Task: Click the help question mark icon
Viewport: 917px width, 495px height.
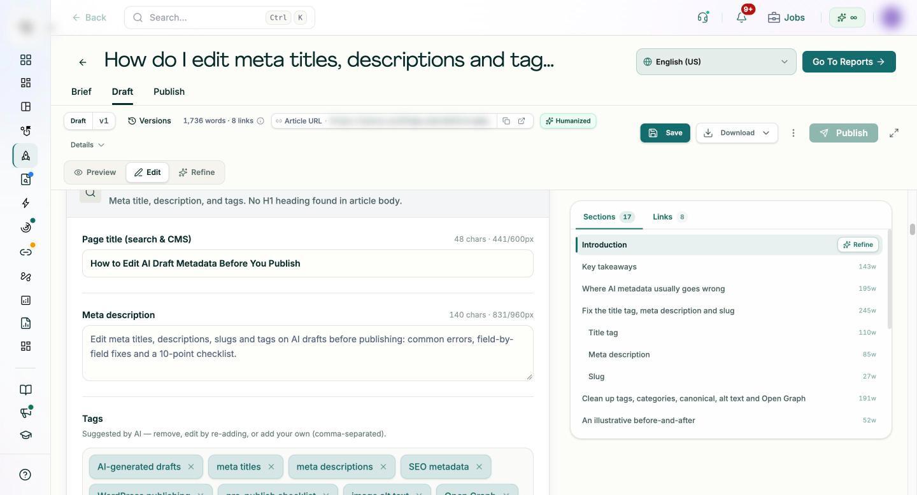Action: 25,475
